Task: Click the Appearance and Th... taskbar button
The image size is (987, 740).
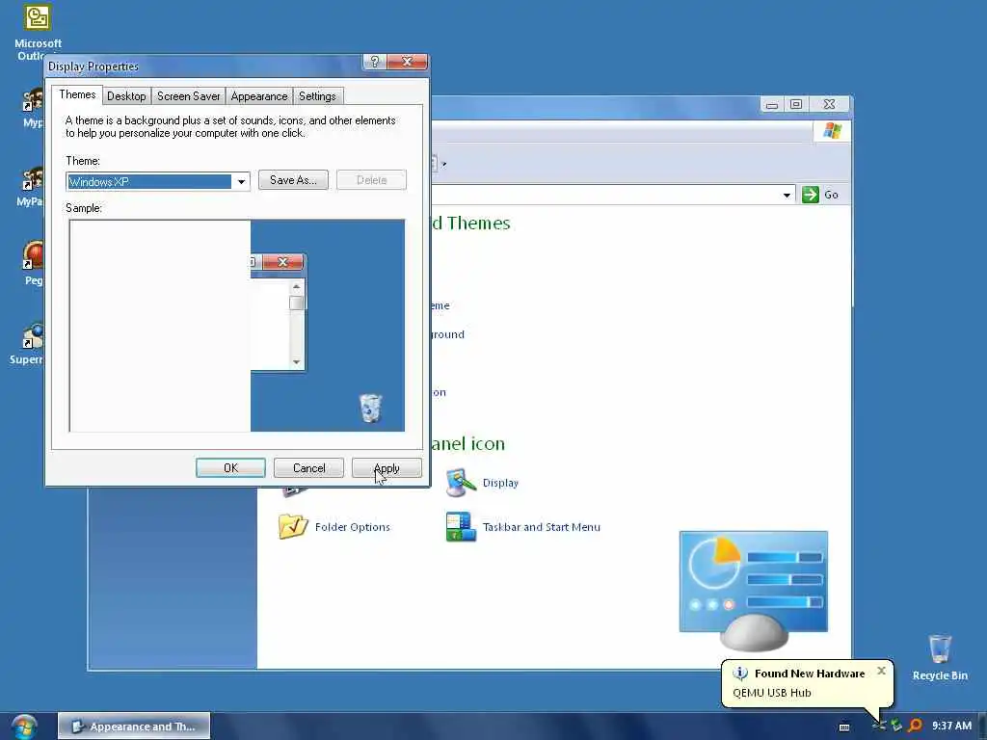Action: pos(134,727)
